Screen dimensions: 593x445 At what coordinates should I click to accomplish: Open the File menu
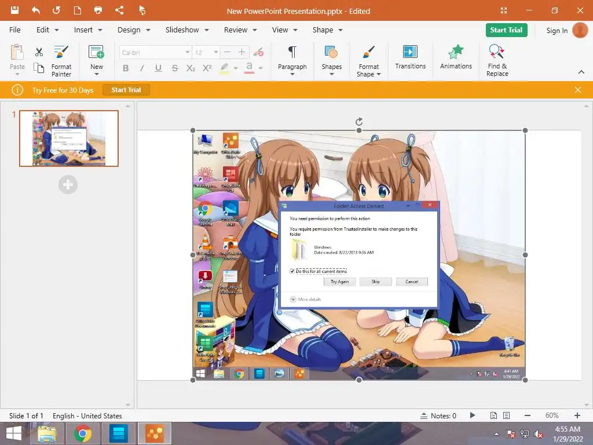(x=14, y=30)
